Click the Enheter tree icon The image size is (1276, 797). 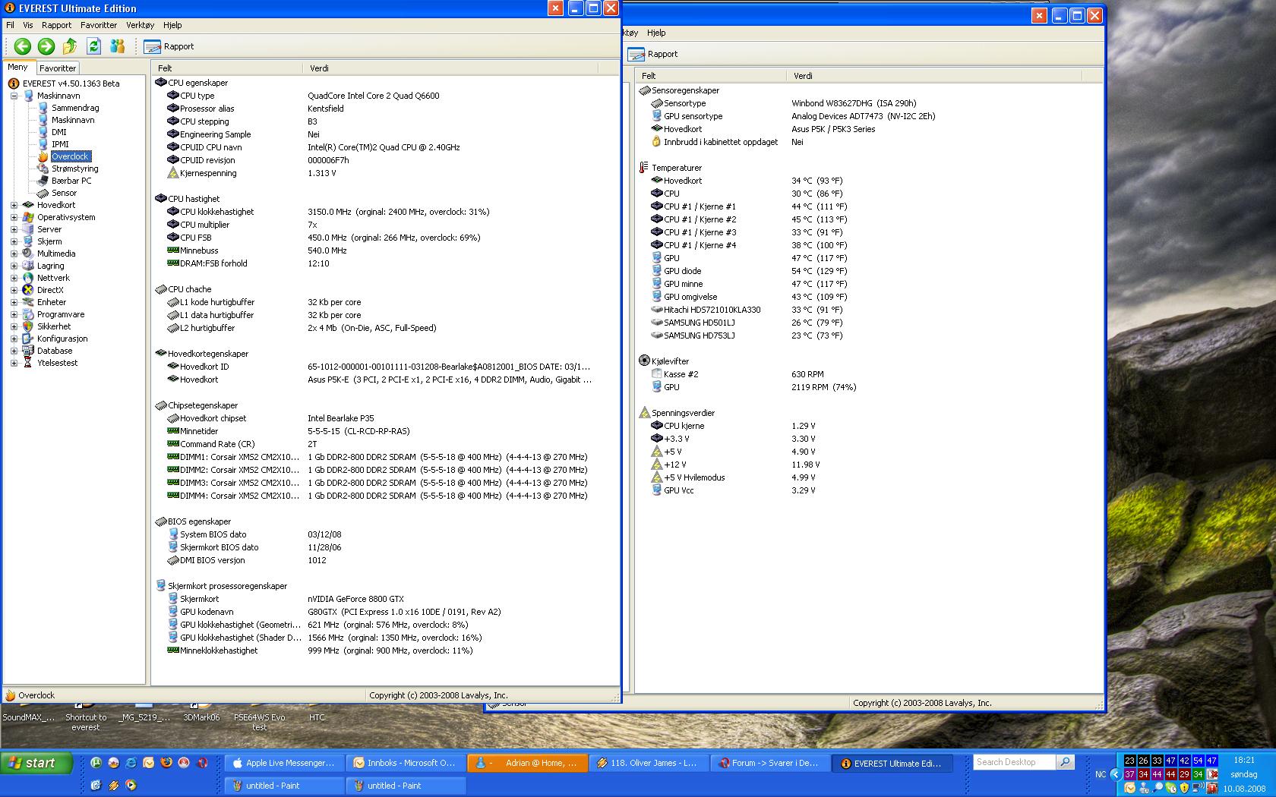point(28,302)
